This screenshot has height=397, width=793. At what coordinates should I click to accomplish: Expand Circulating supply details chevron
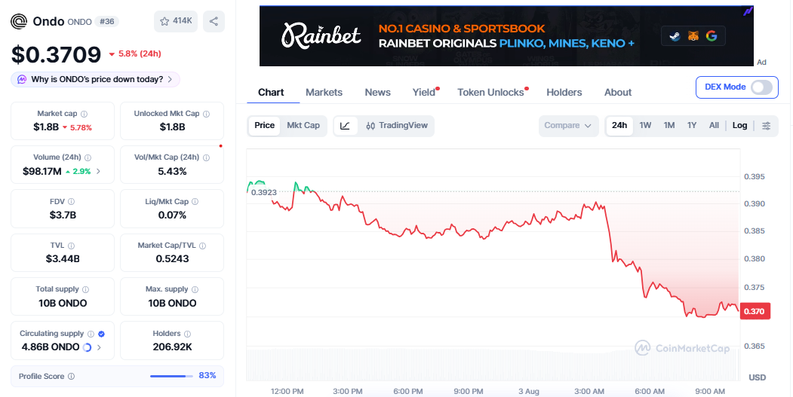point(99,347)
